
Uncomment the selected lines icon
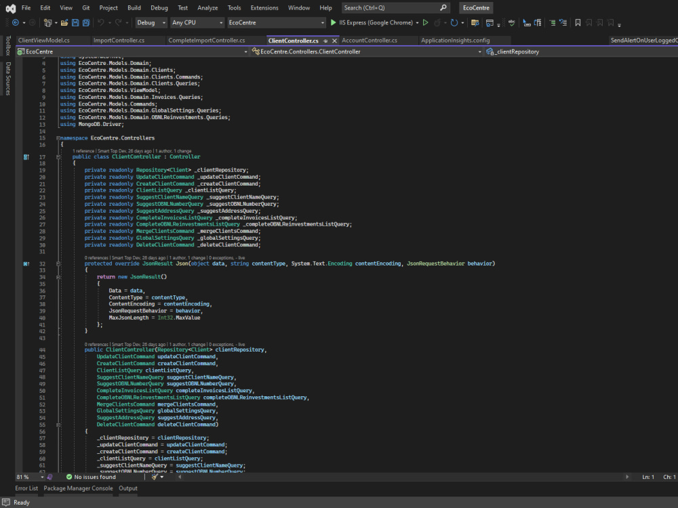(x=563, y=22)
